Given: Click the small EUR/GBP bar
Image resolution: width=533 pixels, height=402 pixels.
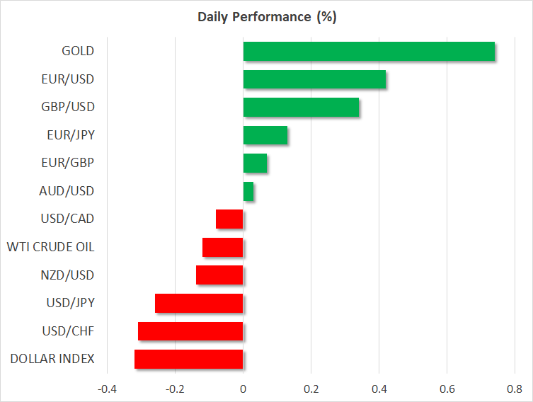Looking at the screenshot, I should point(255,163).
